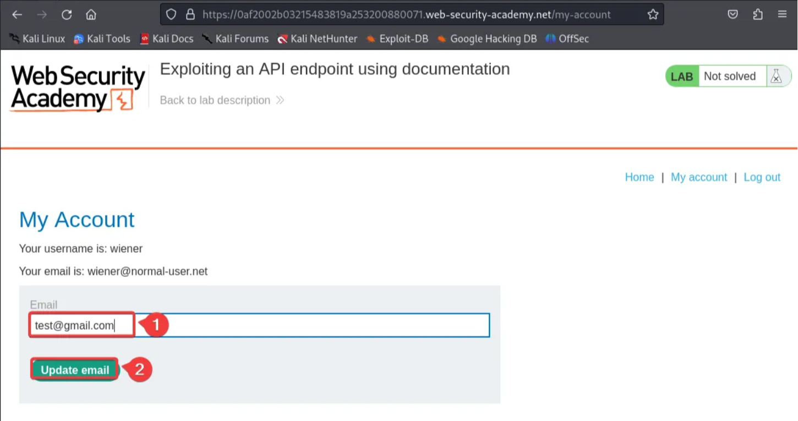798x421 pixels.
Task: Click the Log out link
Action: click(x=762, y=177)
